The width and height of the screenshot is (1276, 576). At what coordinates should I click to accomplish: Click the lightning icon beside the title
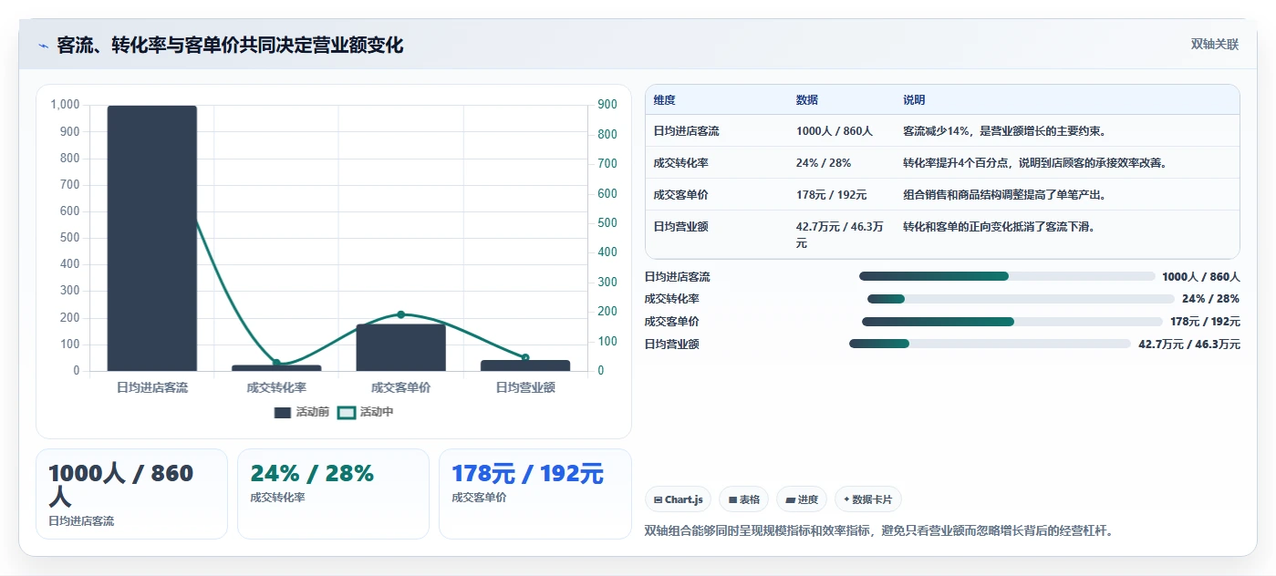[43, 46]
